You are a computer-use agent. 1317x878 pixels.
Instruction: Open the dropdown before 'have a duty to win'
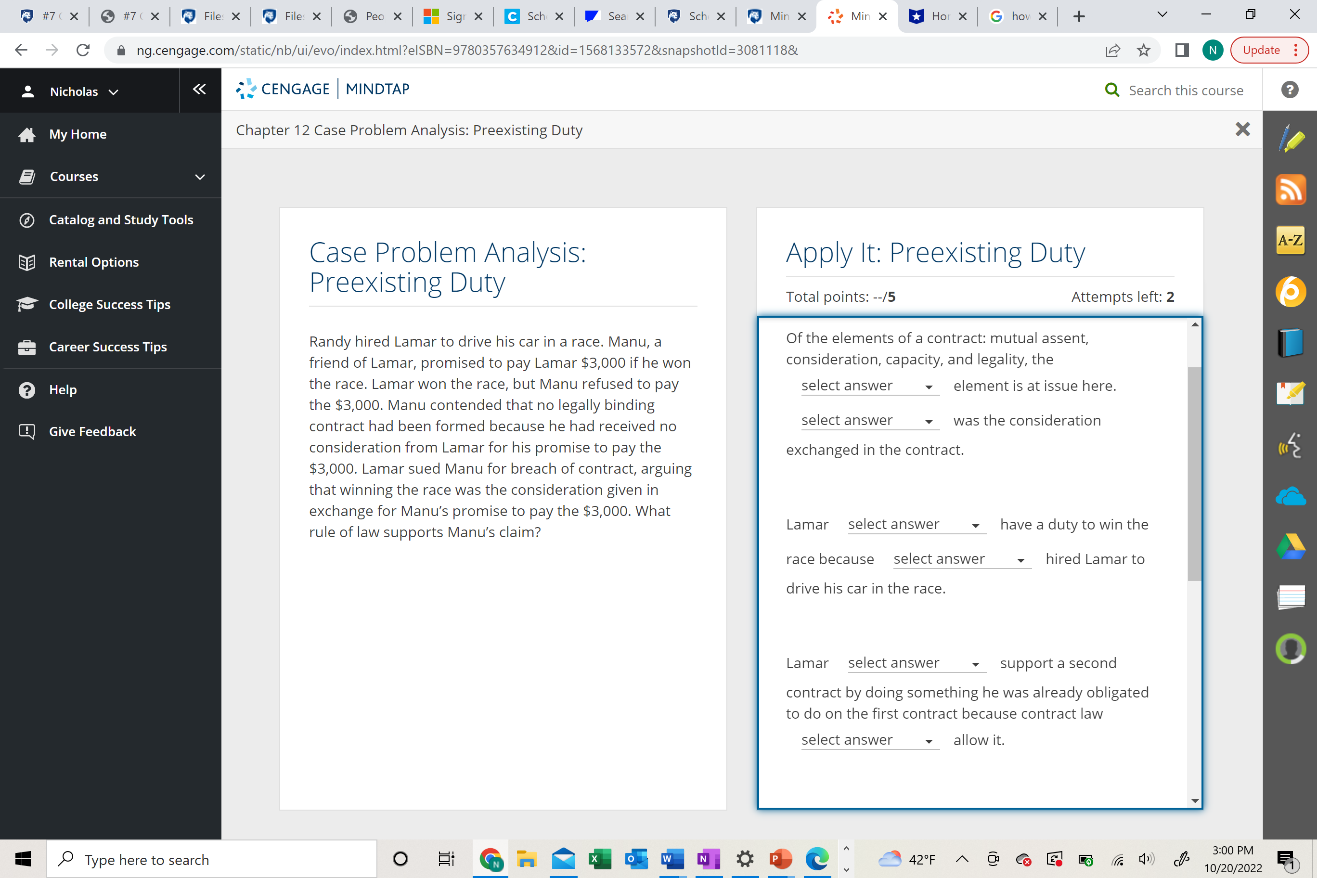pyautogui.click(x=916, y=525)
